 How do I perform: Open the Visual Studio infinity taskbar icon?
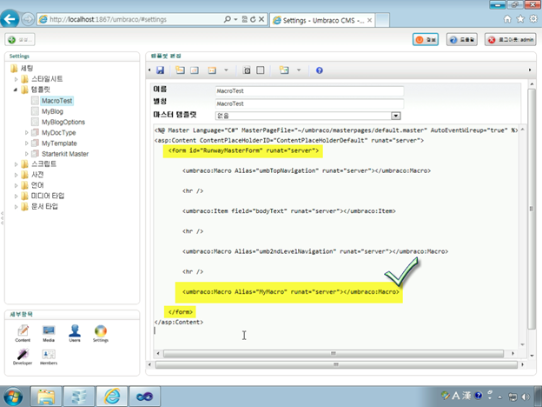tap(144, 397)
